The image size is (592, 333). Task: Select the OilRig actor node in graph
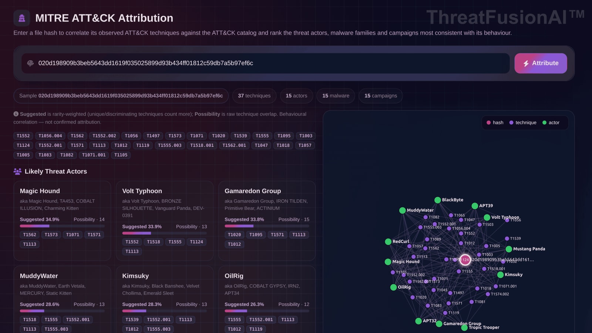pos(393,287)
